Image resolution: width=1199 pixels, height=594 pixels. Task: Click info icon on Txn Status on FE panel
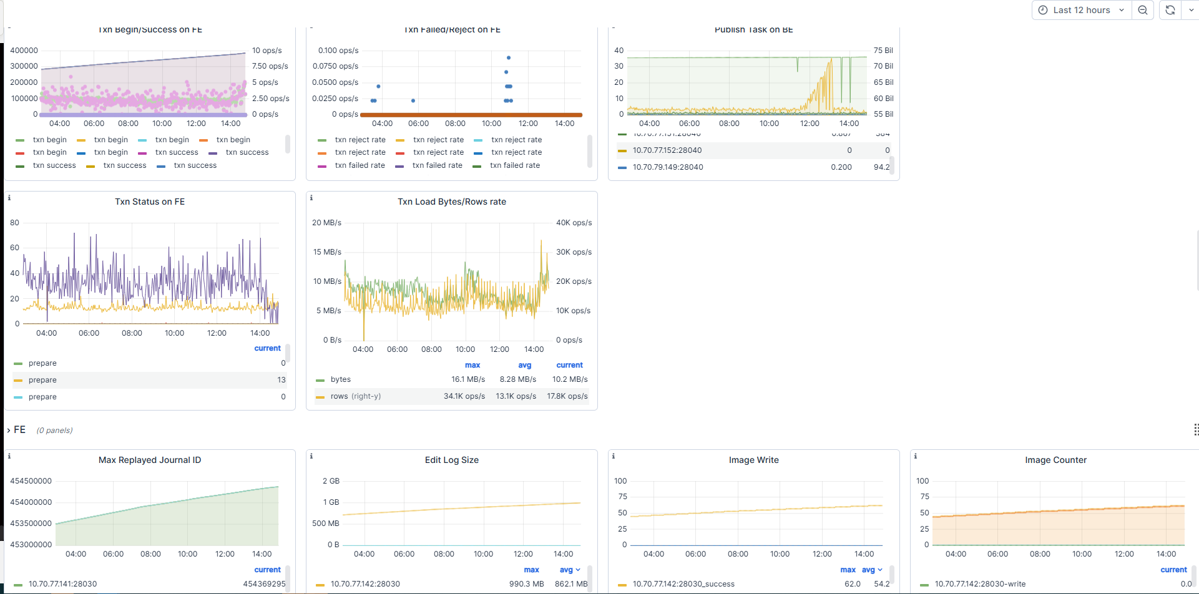(9, 198)
